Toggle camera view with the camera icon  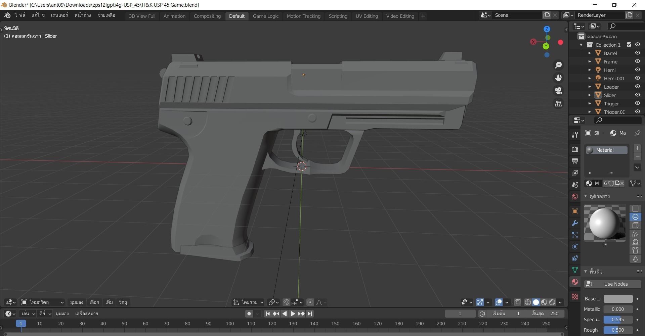(x=558, y=91)
